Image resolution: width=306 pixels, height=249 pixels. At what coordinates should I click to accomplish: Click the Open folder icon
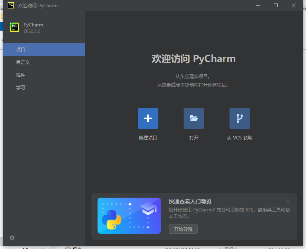[194, 118]
